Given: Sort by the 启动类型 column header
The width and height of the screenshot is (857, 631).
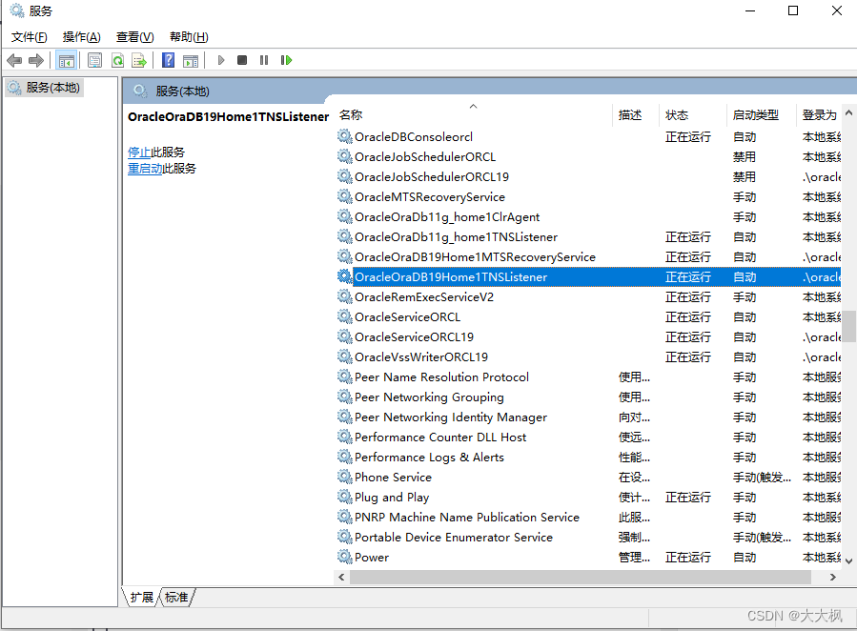Looking at the screenshot, I should (762, 115).
